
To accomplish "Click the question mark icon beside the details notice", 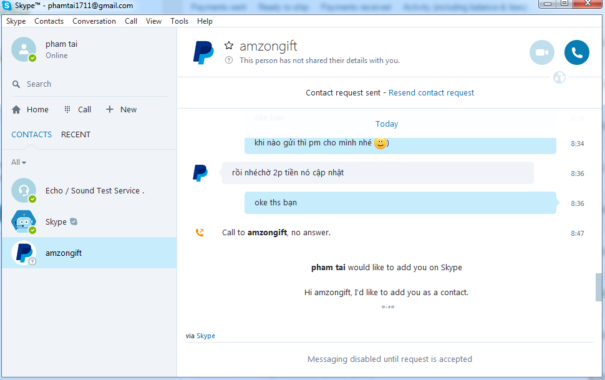I will 229,61.
